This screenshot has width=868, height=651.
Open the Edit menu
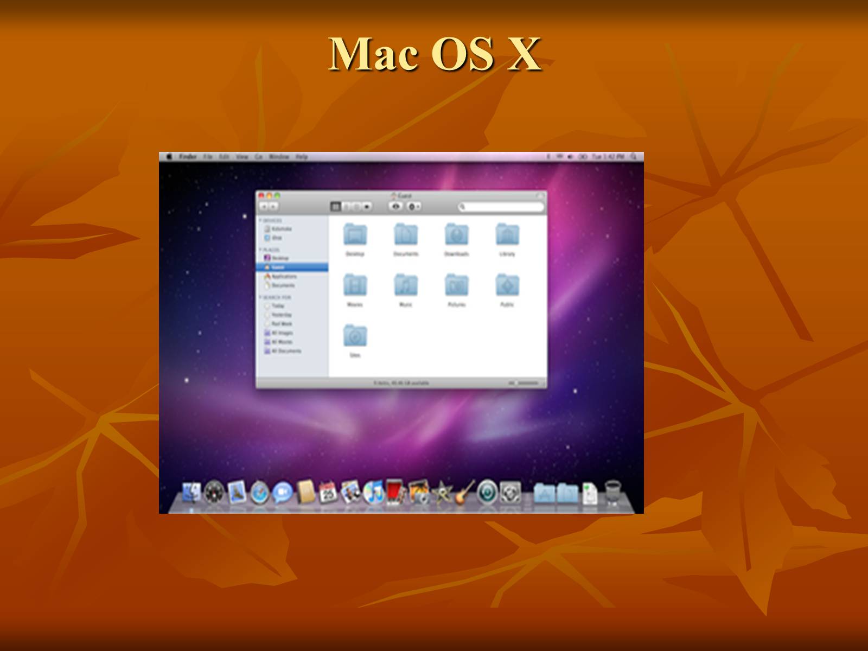(x=224, y=157)
